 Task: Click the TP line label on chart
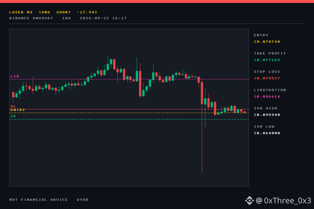[13, 116]
